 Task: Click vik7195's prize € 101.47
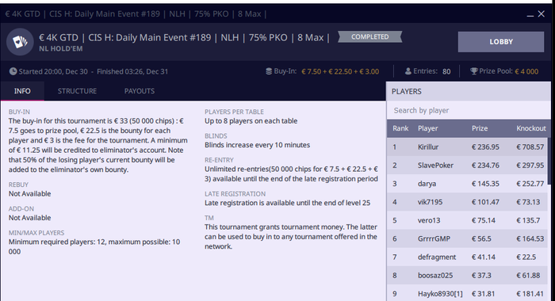coord(485,202)
